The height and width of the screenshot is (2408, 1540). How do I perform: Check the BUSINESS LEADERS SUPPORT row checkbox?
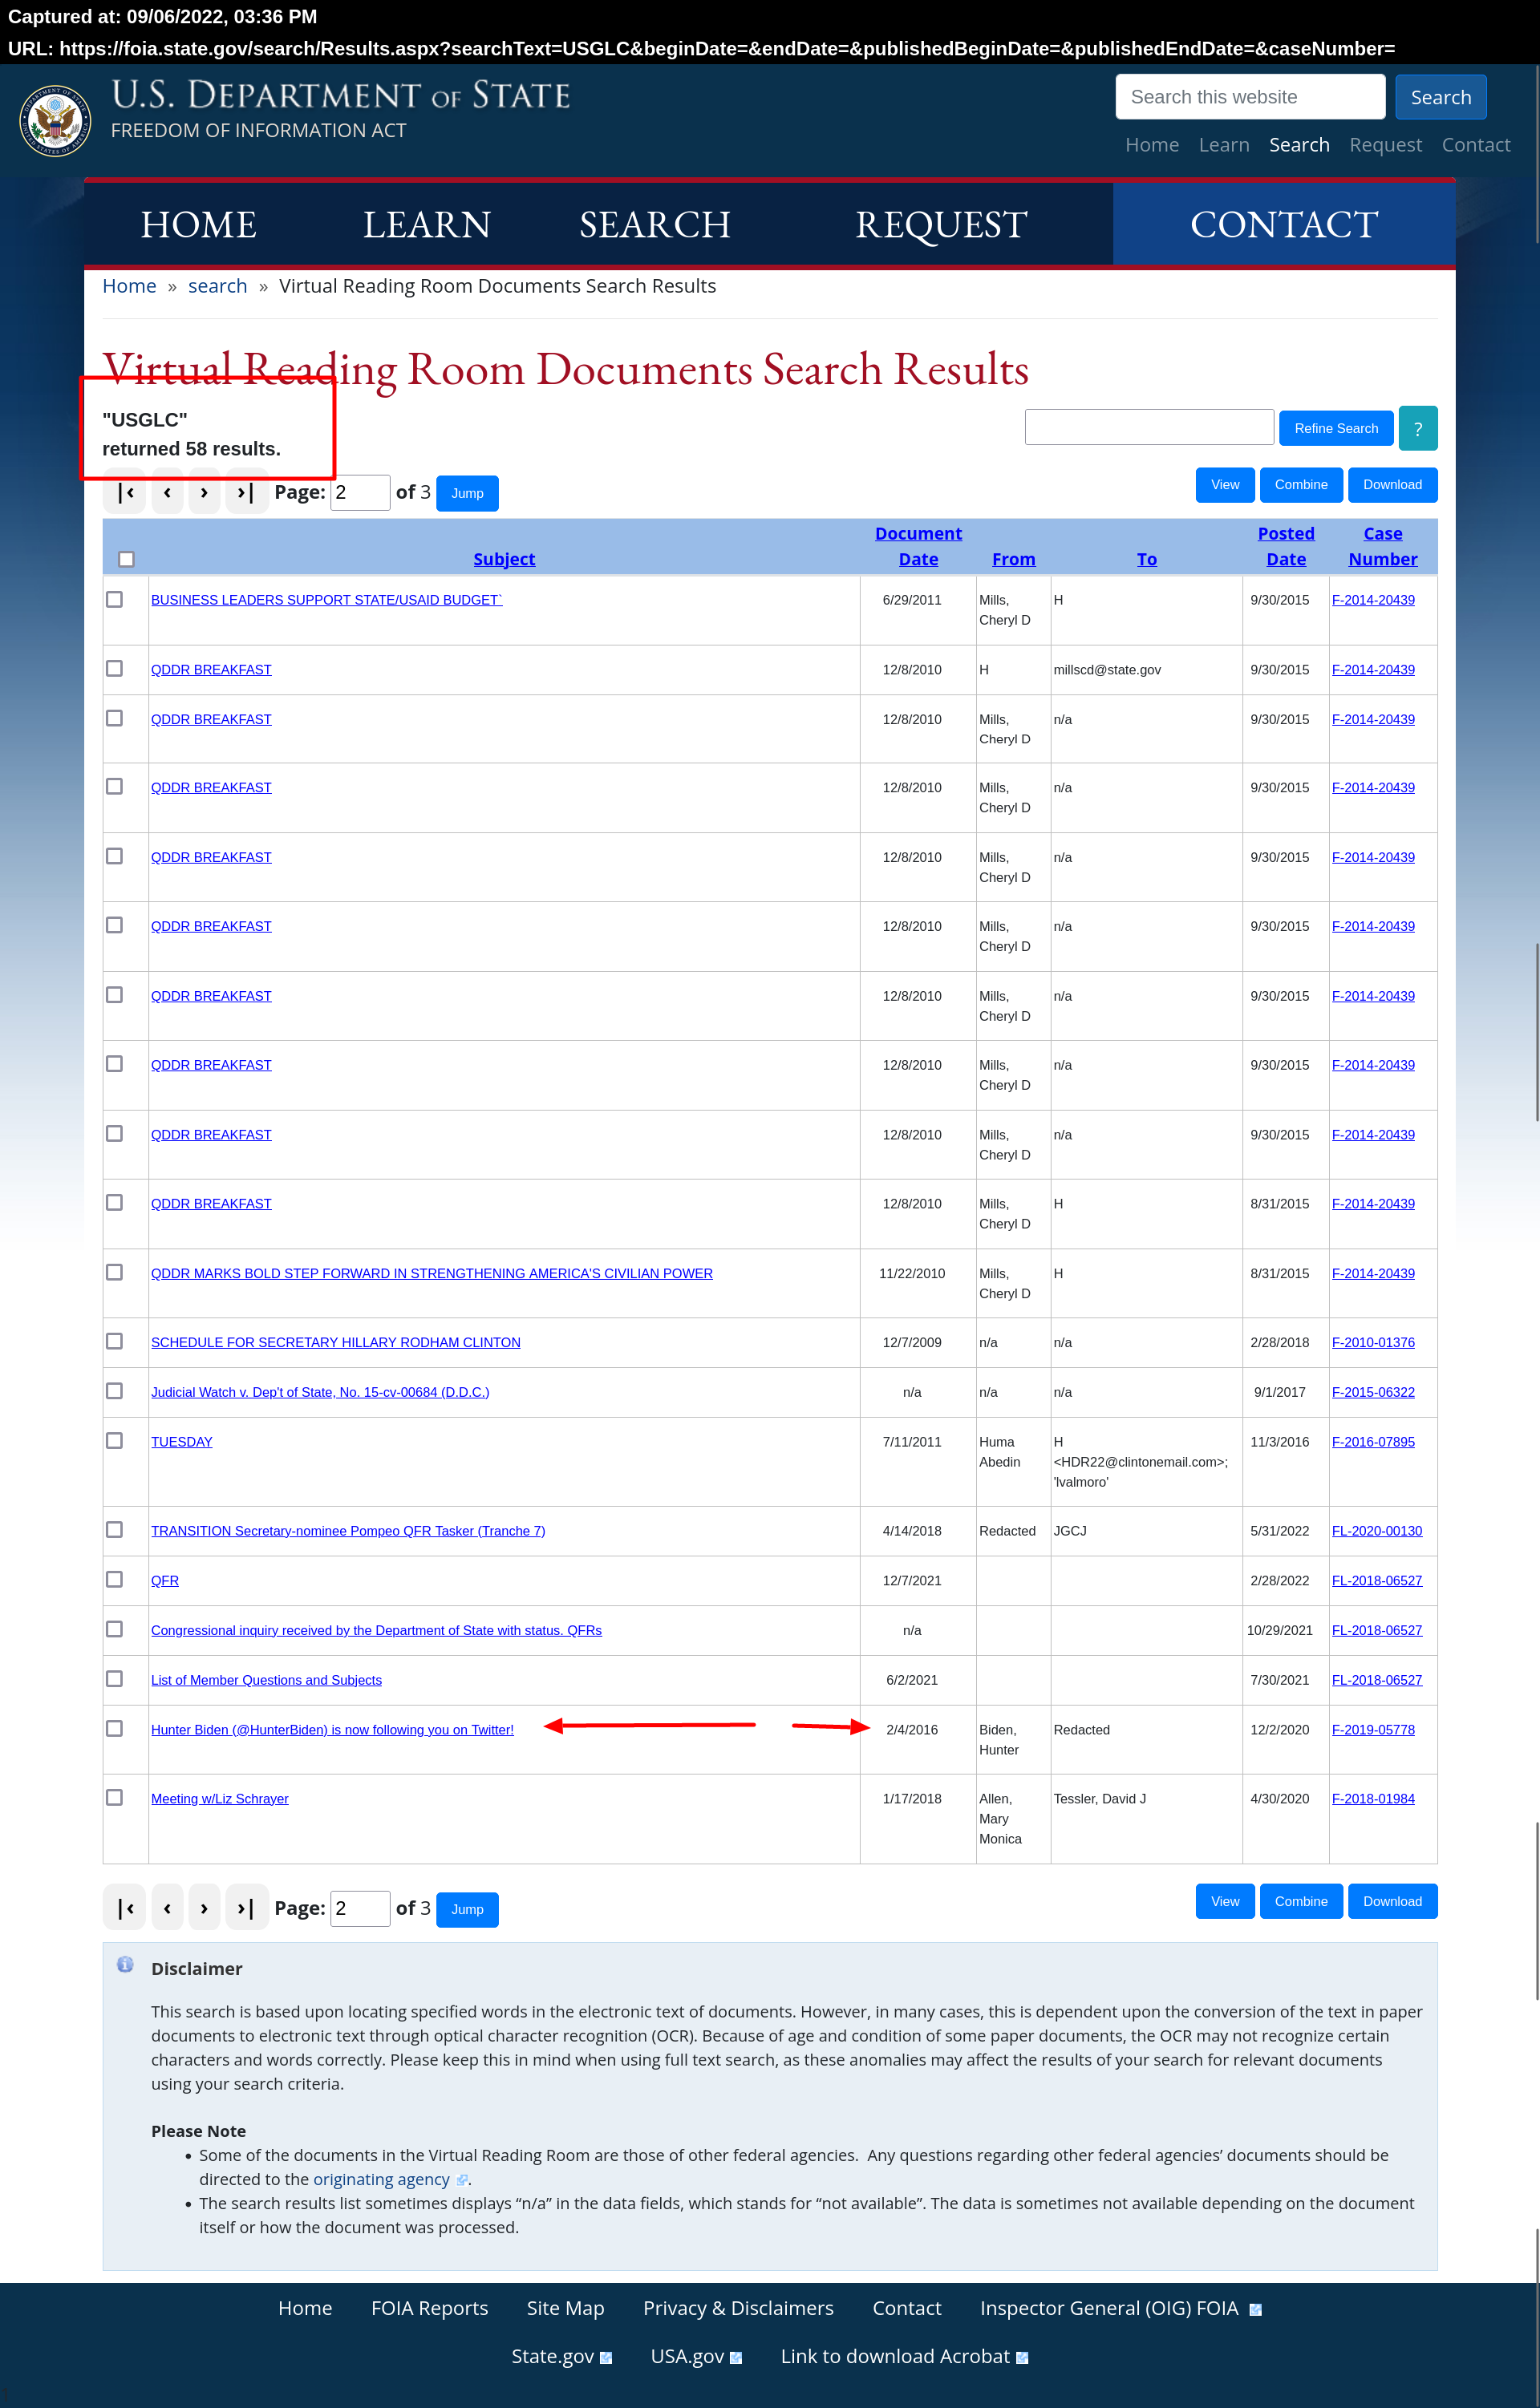point(114,599)
